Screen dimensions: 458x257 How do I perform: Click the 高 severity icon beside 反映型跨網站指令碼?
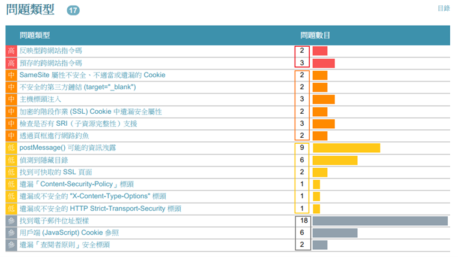[11, 51]
